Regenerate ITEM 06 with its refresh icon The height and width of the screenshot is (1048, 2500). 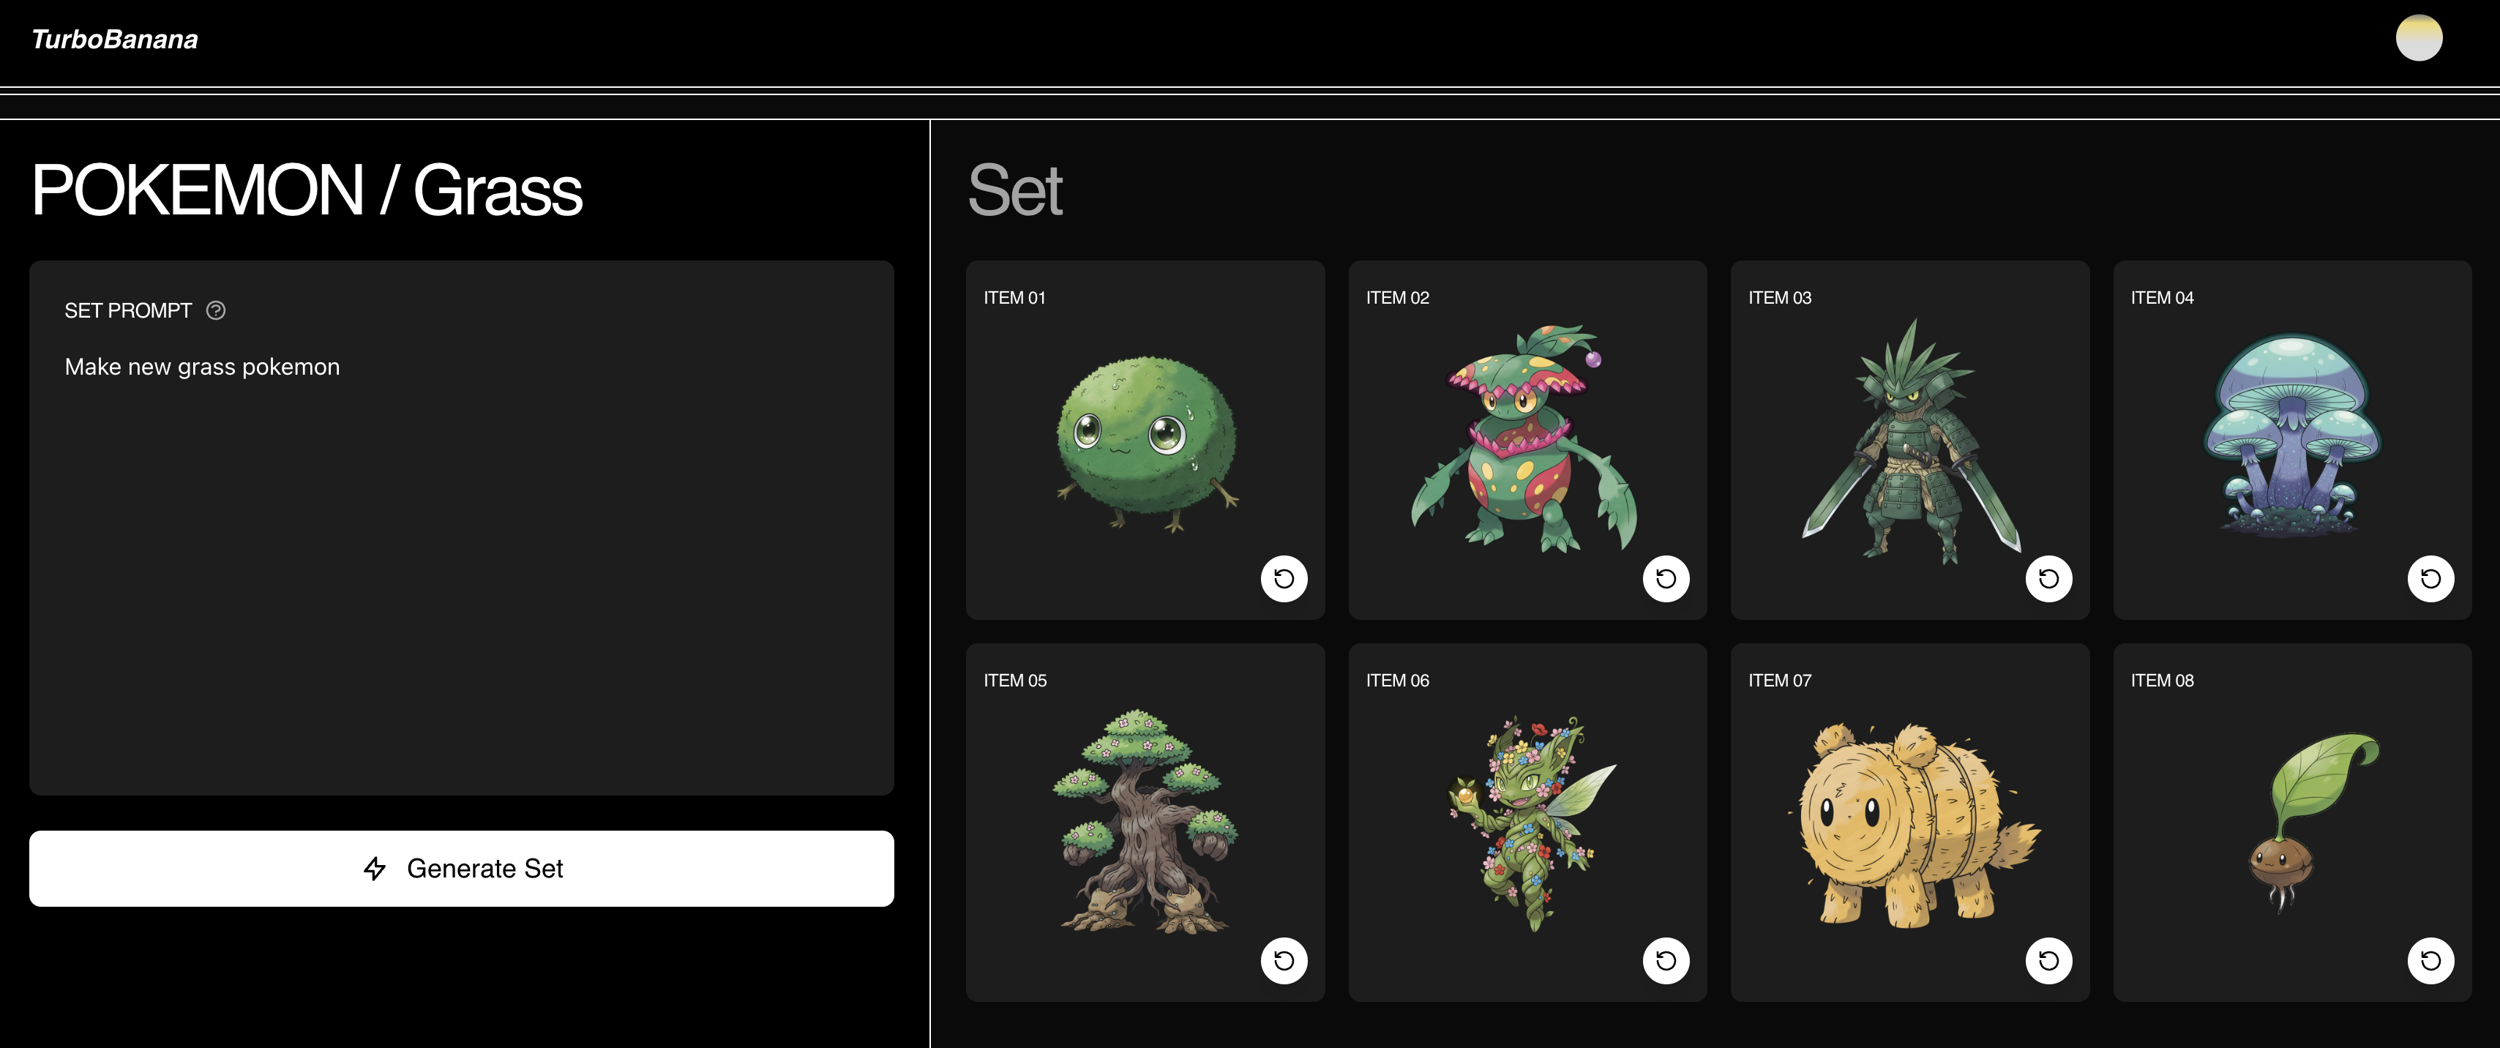(x=1666, y=961)
